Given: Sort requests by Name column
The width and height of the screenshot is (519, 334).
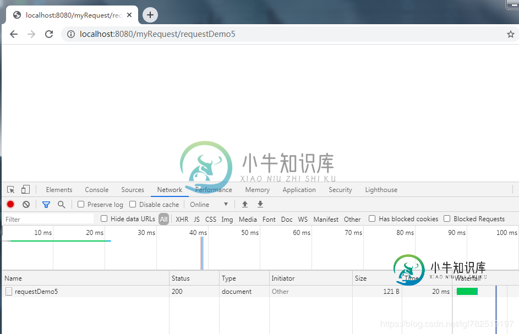Looking at the screenshot, I should [85, 278].
